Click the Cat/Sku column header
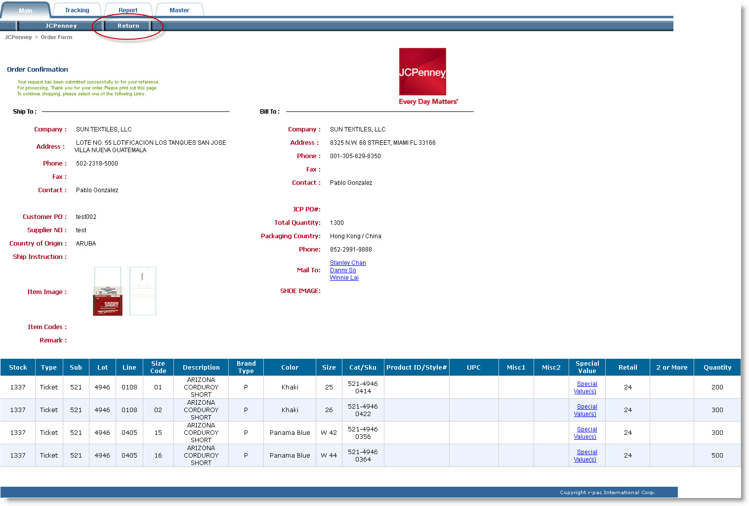The height and width of the screenshot is (506, 749). coord(363,367)
